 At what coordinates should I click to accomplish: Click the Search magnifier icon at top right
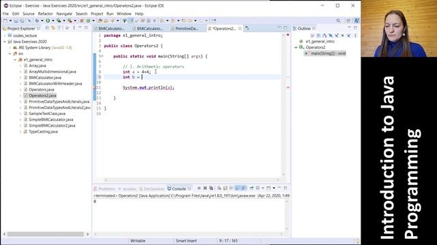[339, 20]
